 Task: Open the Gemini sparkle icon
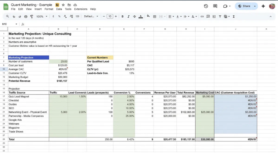263,6
